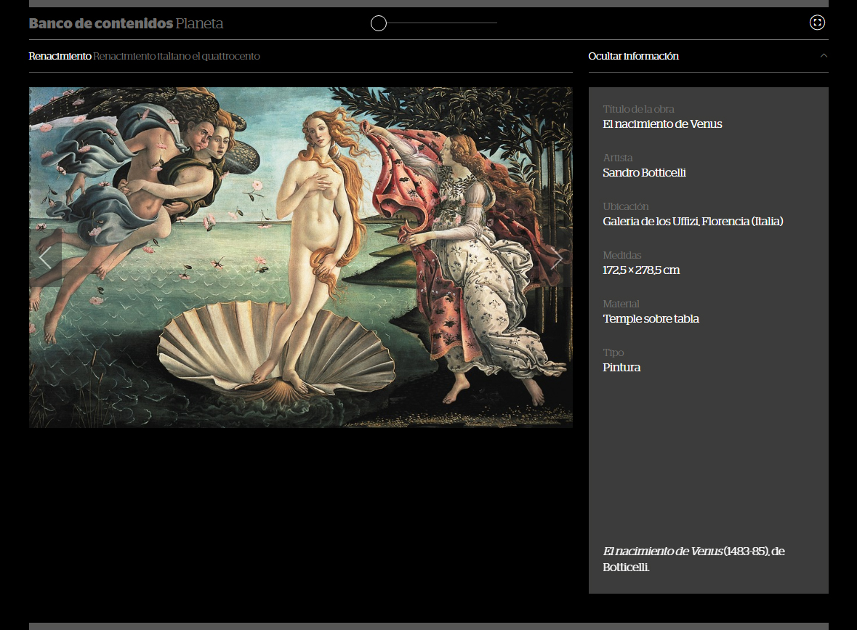Screen dimensions: 857x630
Task: Click the "Ocultar información" link
Action: click(x=633, y=56)
